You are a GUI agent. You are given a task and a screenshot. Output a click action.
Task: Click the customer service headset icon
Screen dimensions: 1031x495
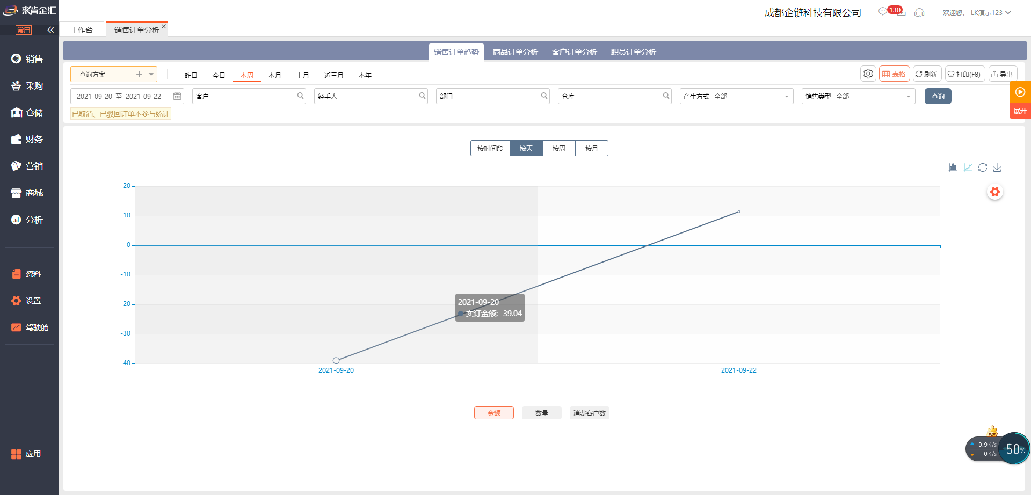coord(919,12)
